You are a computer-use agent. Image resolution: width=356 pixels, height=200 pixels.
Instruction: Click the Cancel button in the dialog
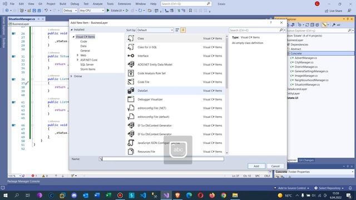pyautogui.click(x=275, y=166)
